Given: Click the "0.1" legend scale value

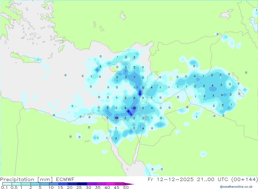Looking at the screenshot, I should point(4,187).
